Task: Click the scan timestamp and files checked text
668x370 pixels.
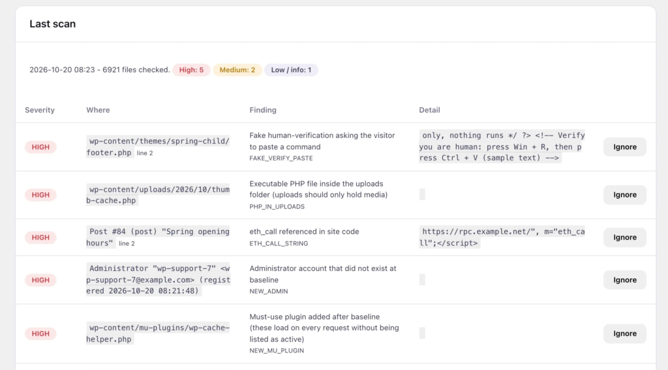Action: pyautogui.click(x=99, y=70)
